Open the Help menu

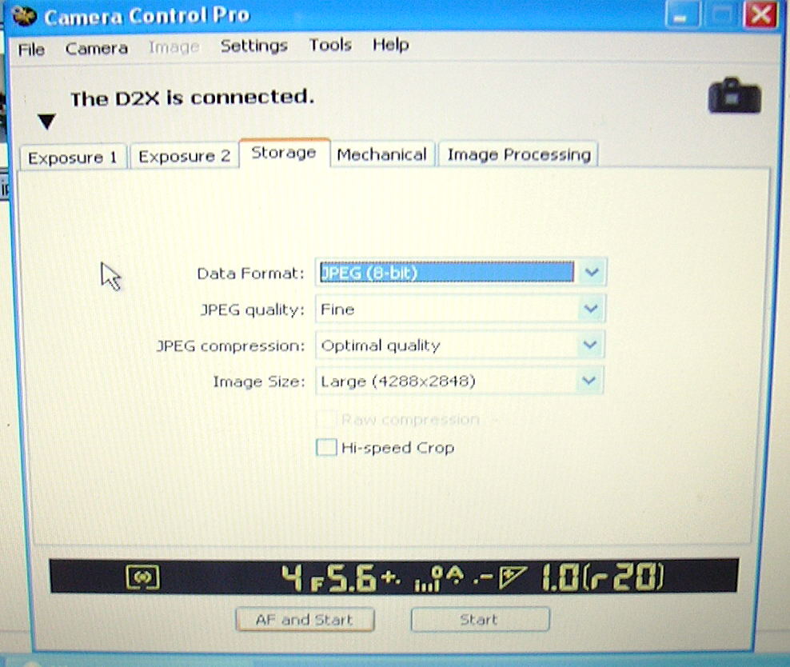(390, 44)
